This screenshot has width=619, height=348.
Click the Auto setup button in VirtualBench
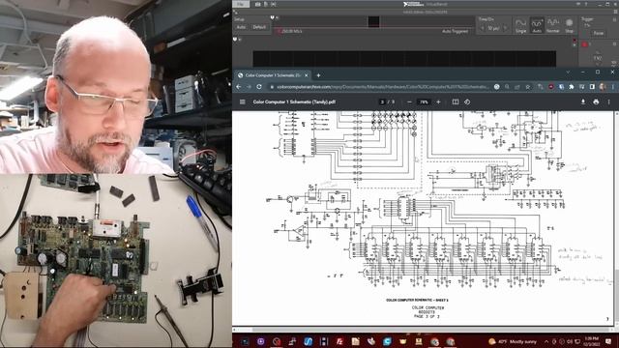click(241, 27)
